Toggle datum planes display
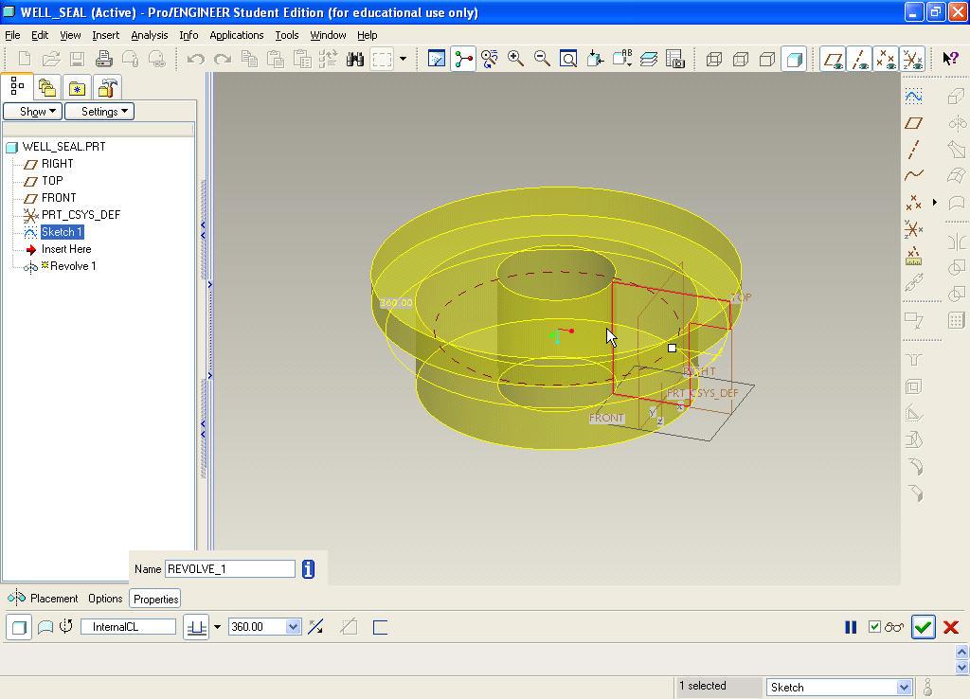Viewport: 970px width, 699px height. point(833,59)
